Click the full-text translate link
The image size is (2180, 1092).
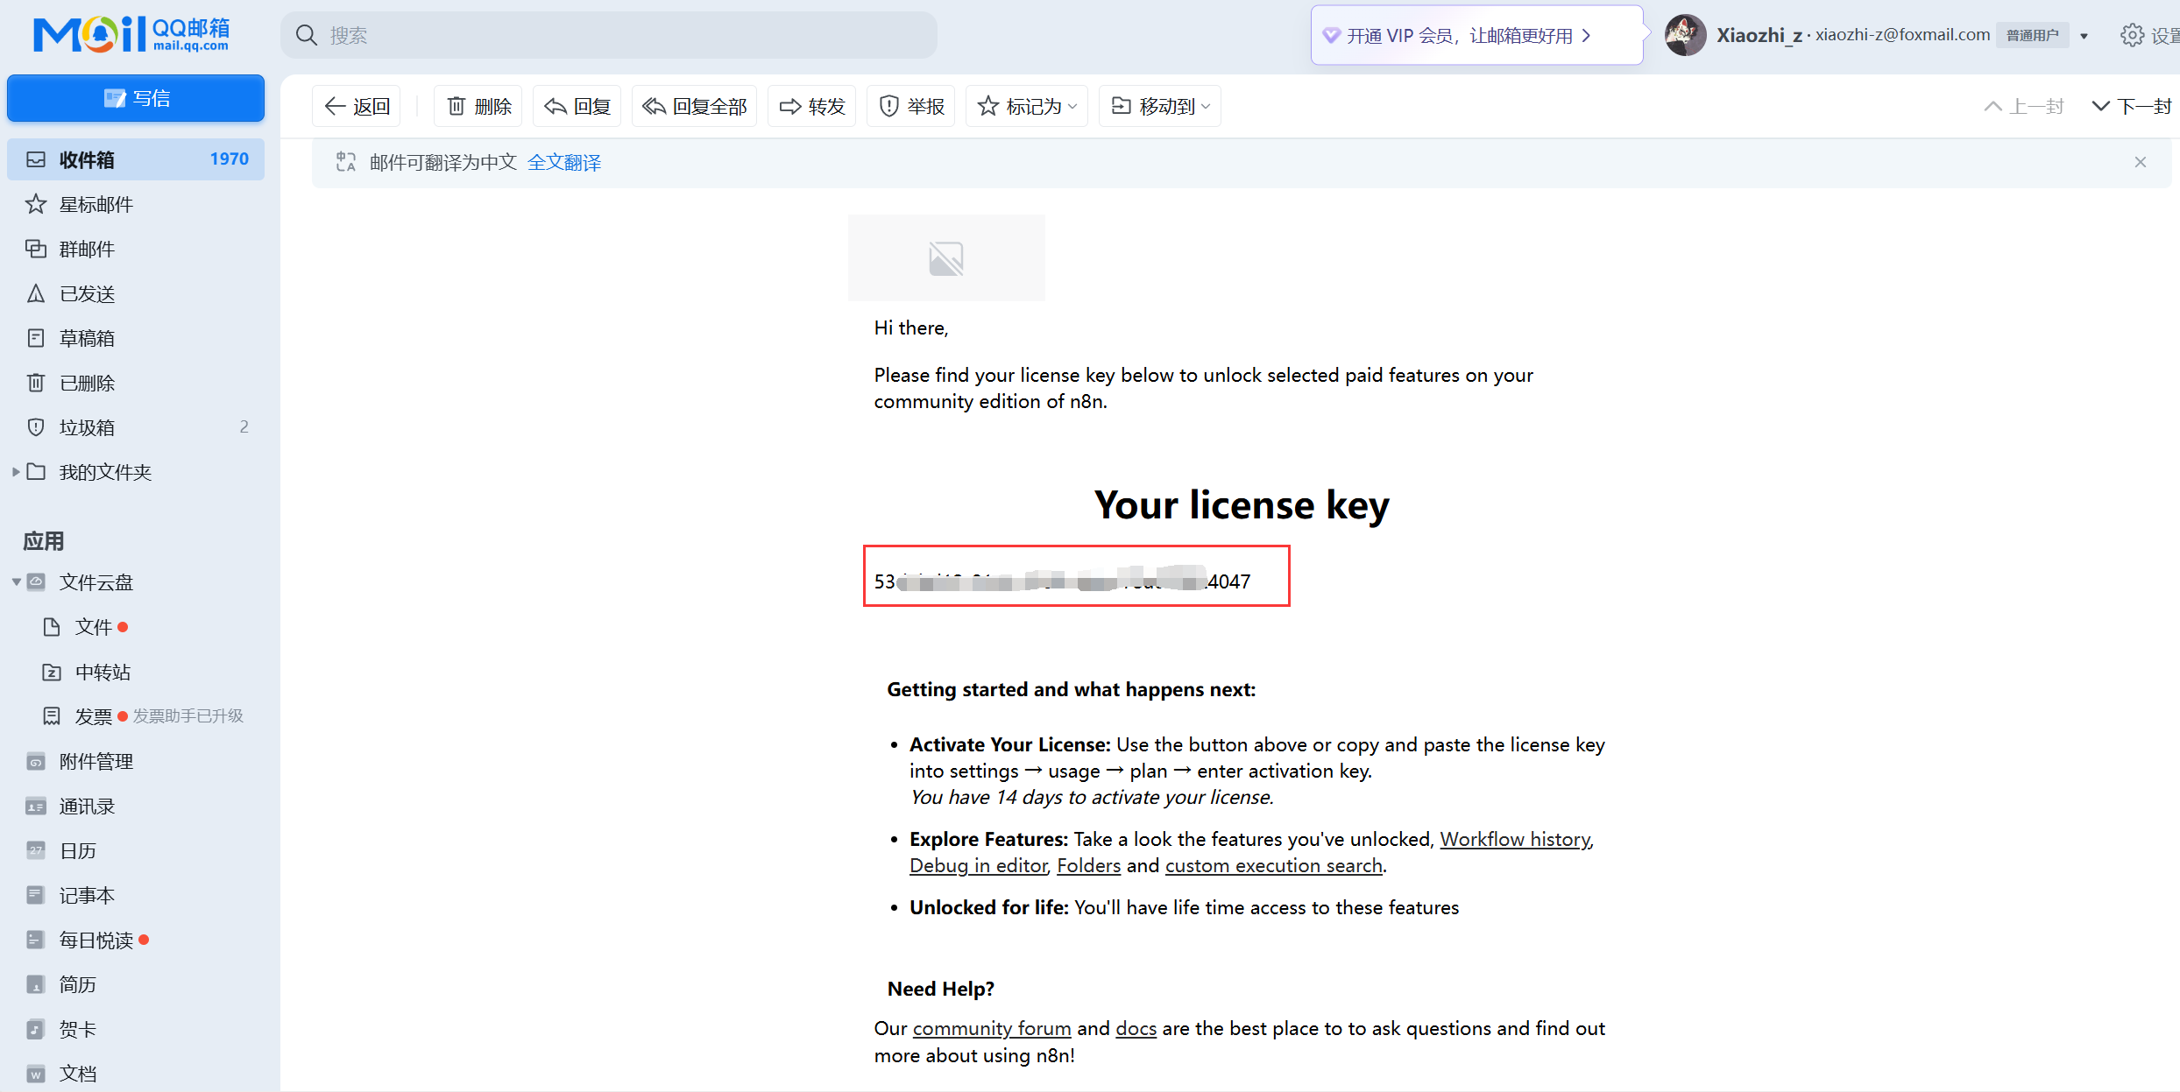point(564,162)
